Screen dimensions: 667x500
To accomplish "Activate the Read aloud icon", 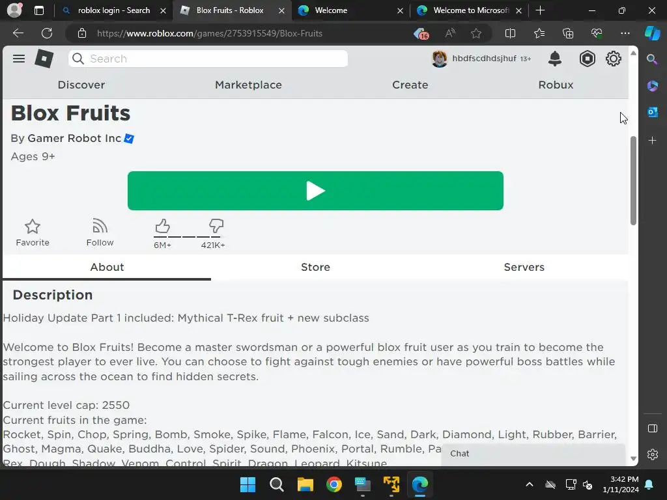I will [x=450, y=33].
